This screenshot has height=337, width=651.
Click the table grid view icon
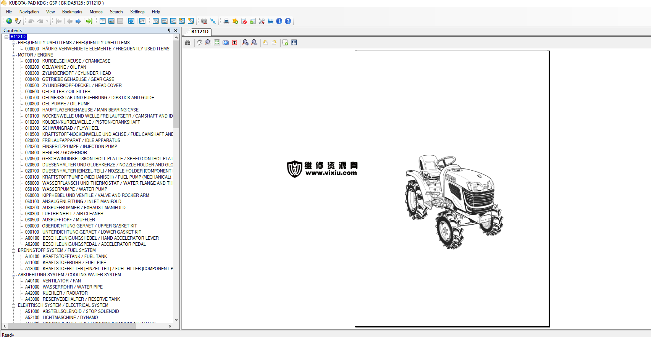pos(294,42)
